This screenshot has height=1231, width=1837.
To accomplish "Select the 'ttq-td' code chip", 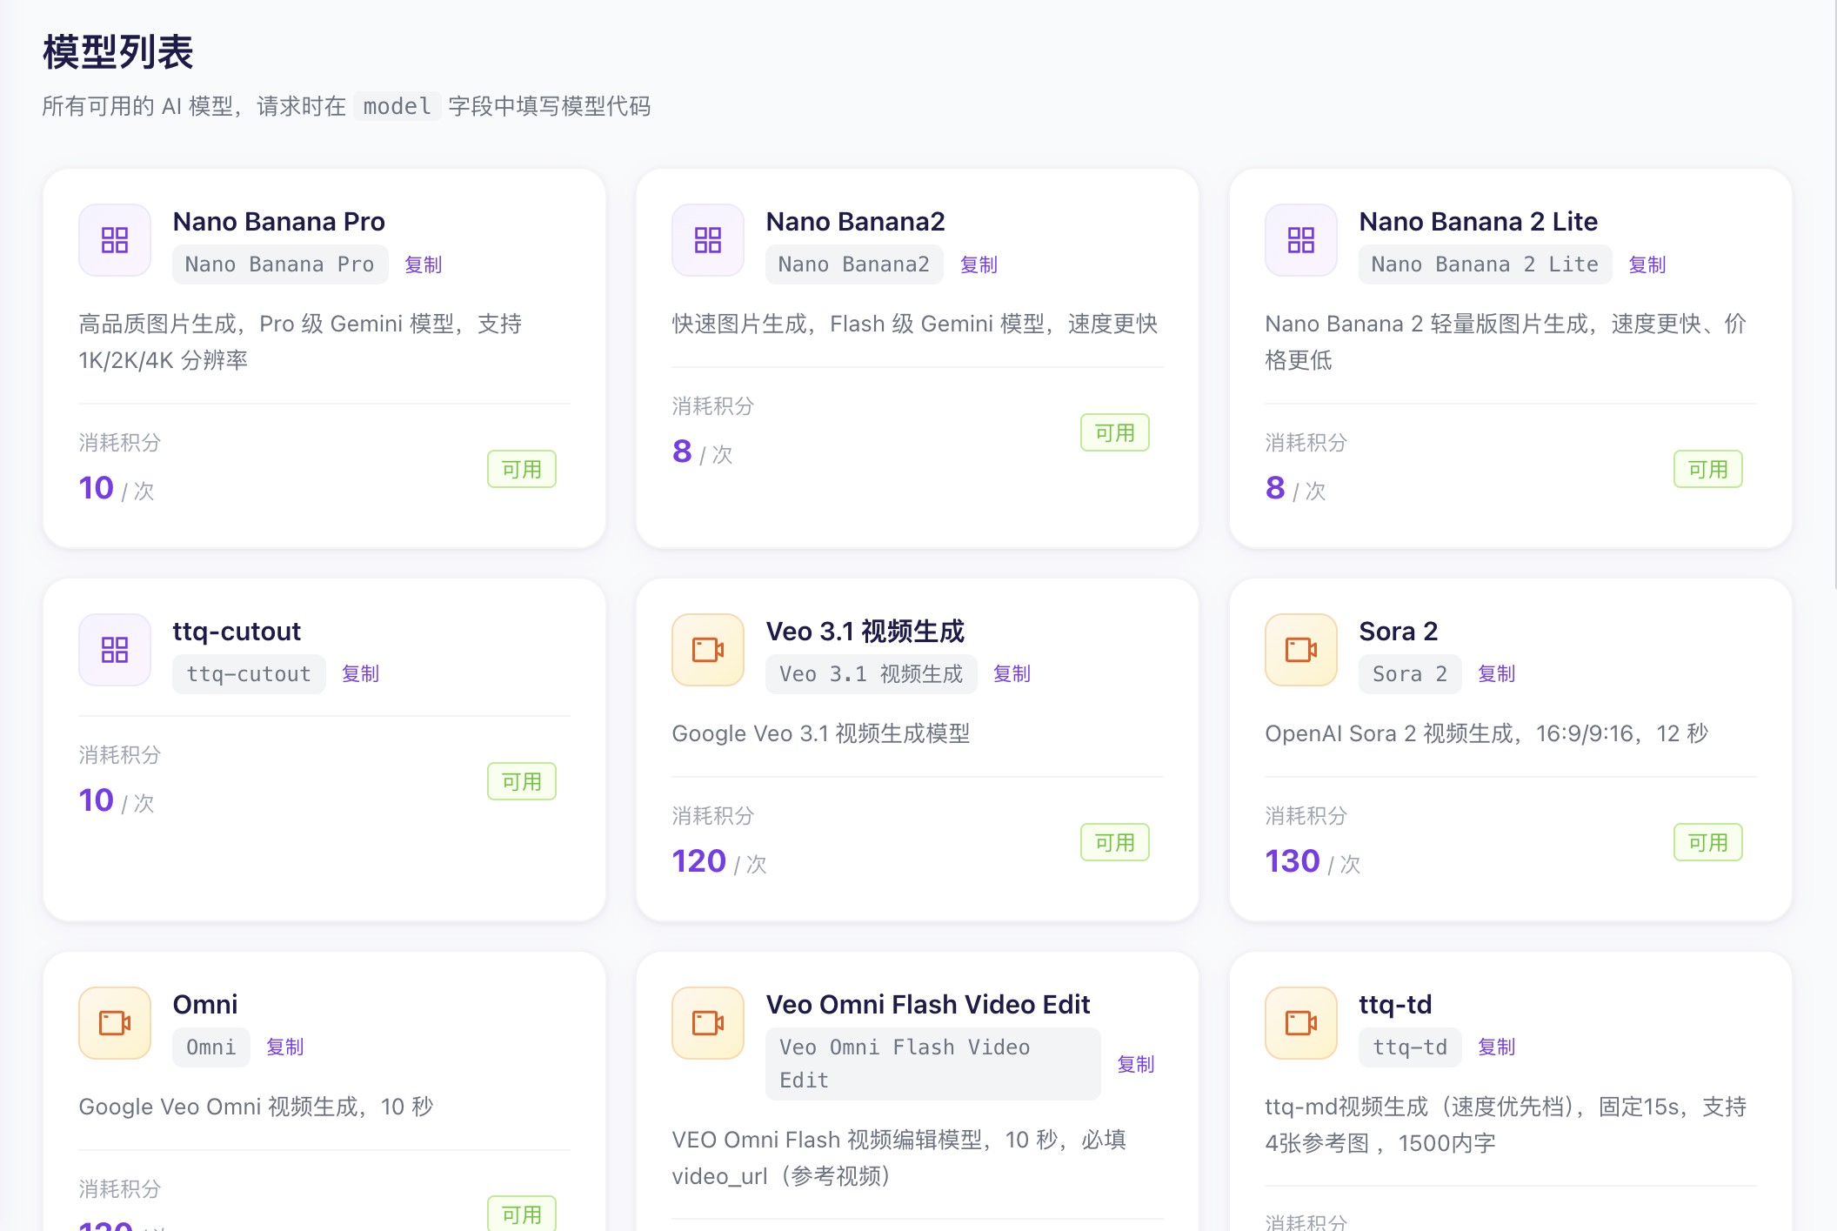I will [x=1410, y=1047].
